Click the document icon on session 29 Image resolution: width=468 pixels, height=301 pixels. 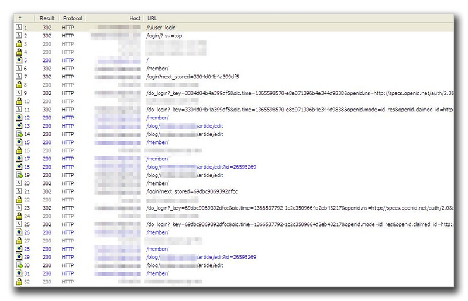click(19, 257)
